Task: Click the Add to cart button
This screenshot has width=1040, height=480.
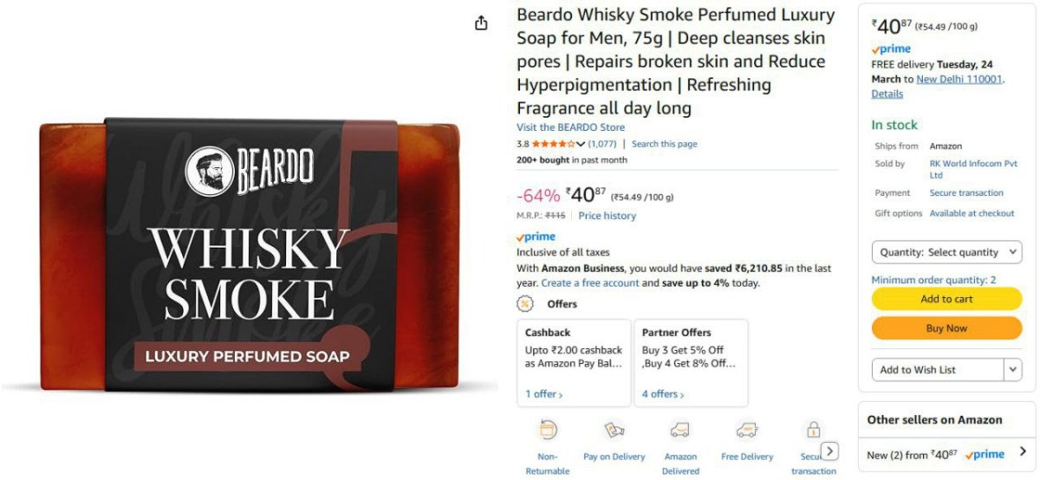Action: (x=946, y=299)
